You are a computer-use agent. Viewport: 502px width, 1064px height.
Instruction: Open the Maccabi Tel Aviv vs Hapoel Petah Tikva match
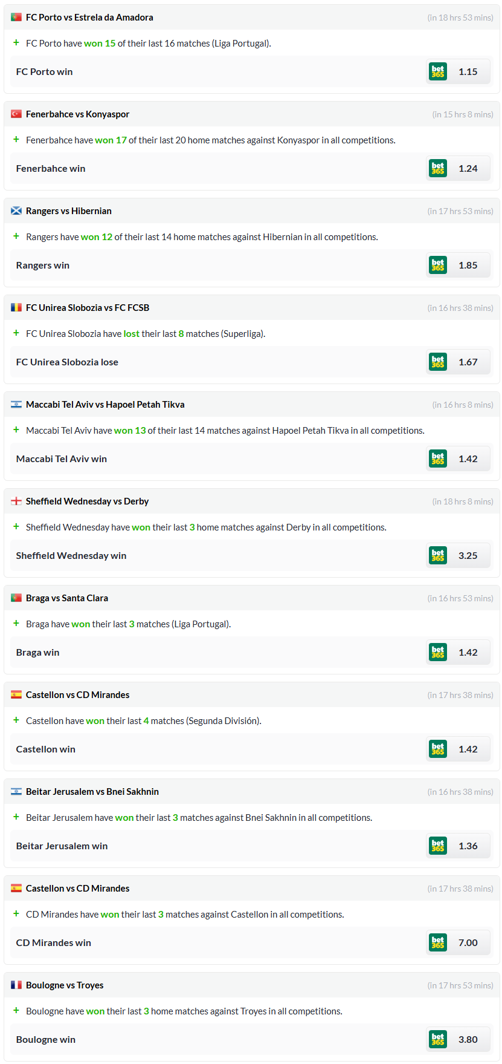[x=105, y=405]
